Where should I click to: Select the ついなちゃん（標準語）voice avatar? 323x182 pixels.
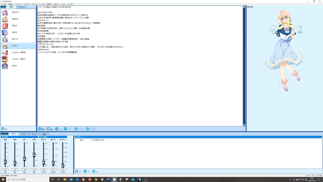[x=5, y=53]
